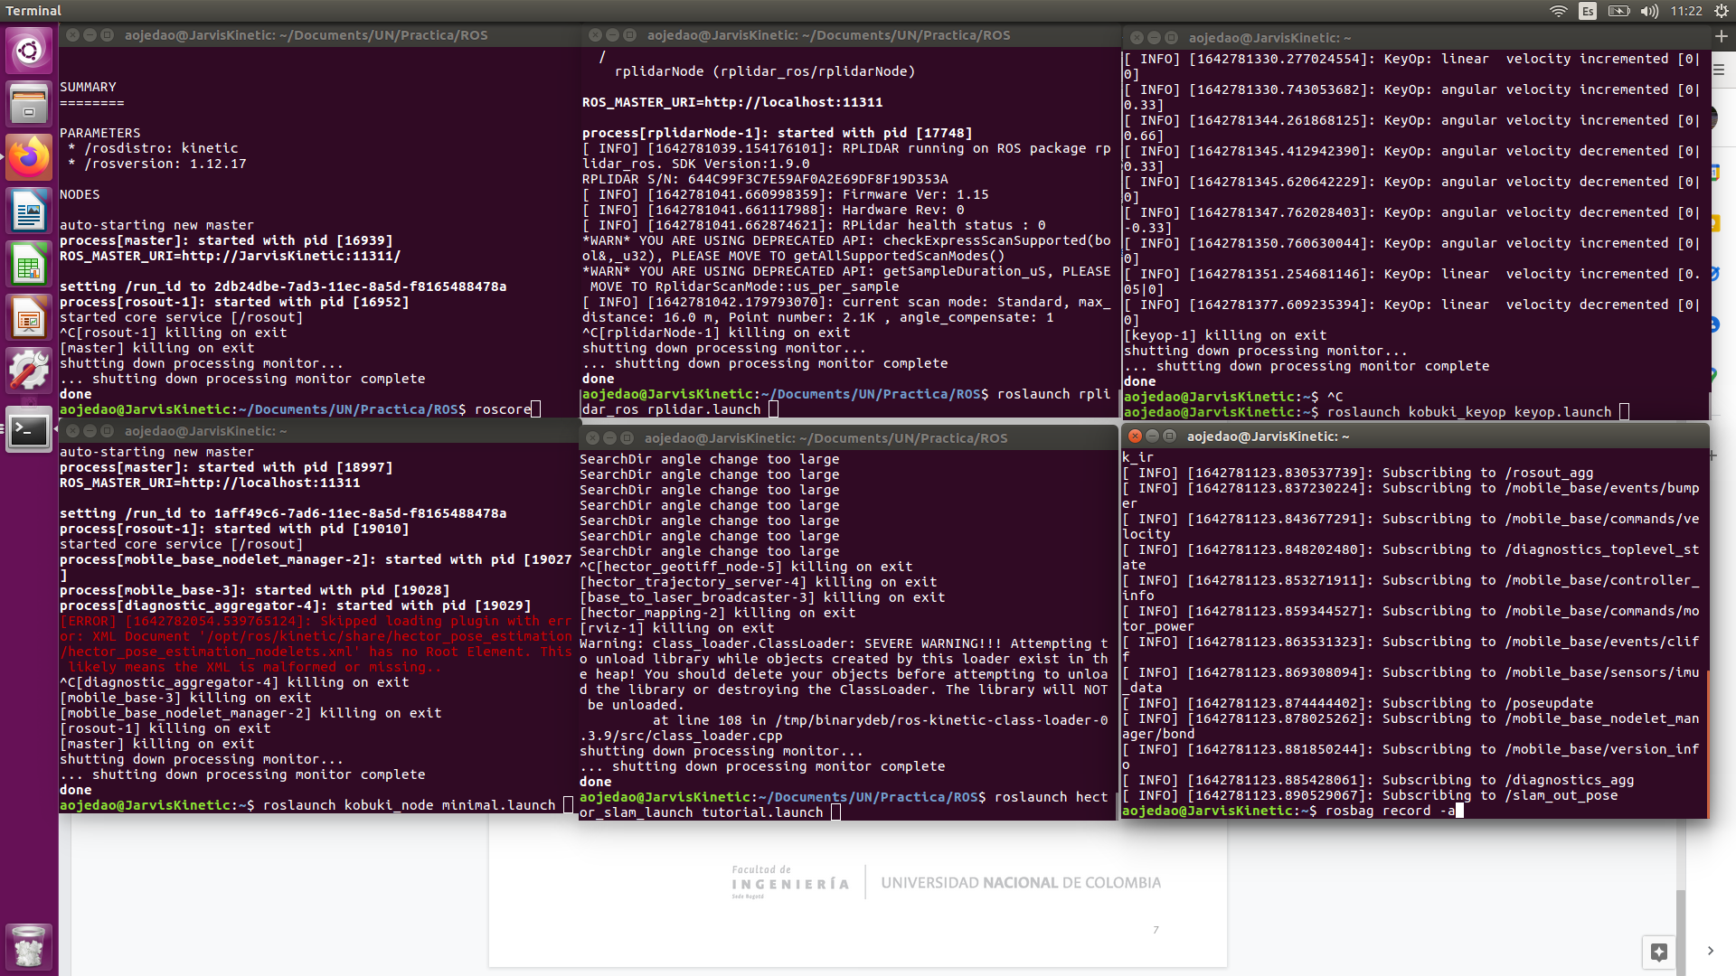Click the next-page arrow at bottom right
This screenshot has height=976, width=1736.
pyautogui.click(x=1712, y=951)
